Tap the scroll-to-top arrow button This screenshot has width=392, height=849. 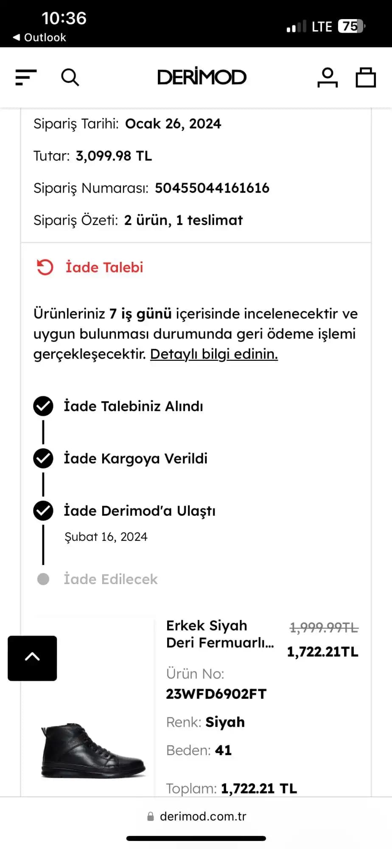(32, 658)
